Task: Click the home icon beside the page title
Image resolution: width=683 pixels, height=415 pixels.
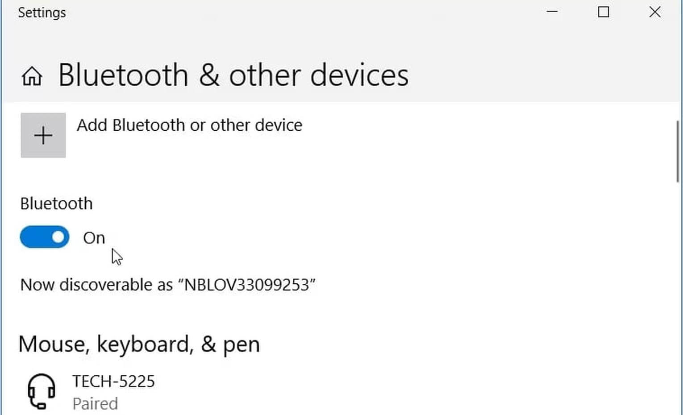Action: (32, 76)
